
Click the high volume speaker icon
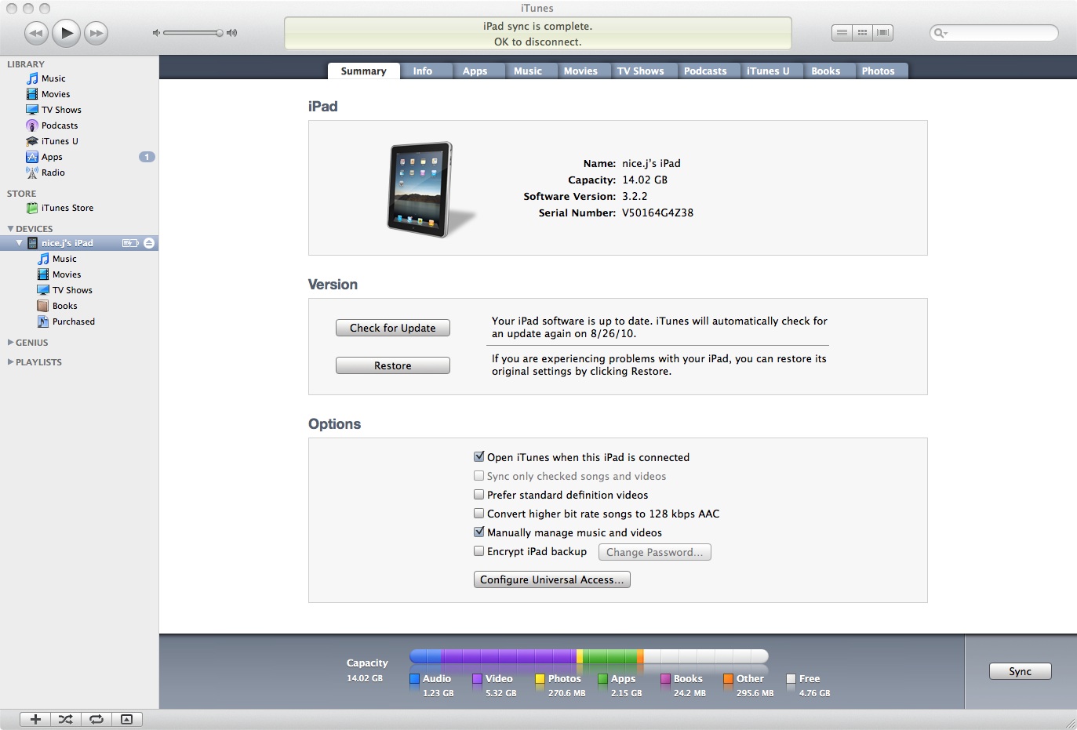231,33
